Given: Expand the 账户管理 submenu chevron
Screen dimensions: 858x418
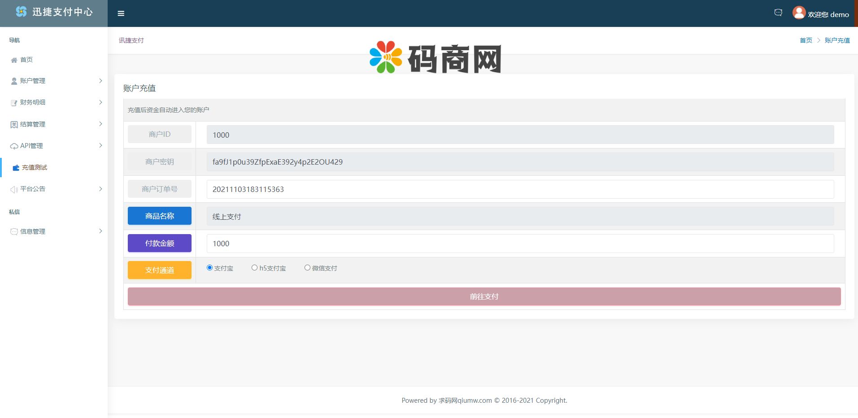Looking at the screenshot, I should click(100, 81).
